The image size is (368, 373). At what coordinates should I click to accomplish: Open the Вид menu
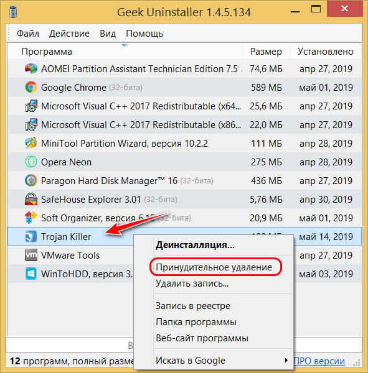point(108,34)
